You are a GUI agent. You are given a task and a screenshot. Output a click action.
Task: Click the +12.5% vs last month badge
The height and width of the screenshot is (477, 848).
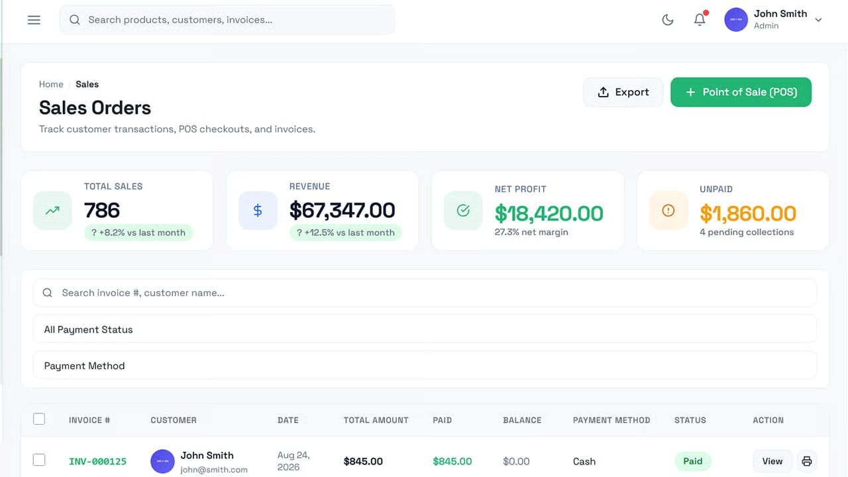345,233
